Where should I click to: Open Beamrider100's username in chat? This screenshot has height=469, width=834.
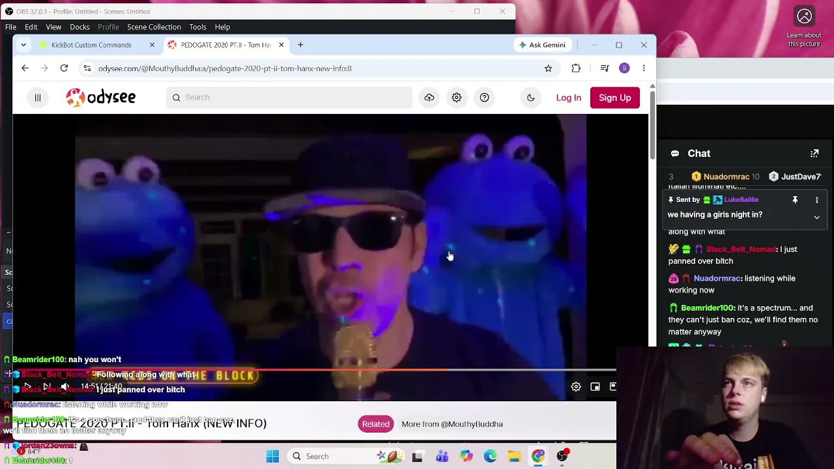pyautogui.click(x=708, y=308)
